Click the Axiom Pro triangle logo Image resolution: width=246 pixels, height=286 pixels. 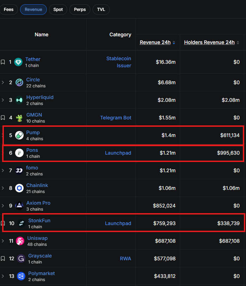tap(19, 206)
